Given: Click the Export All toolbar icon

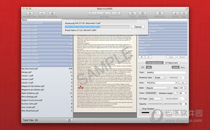Looking at the screenshot, I should click(x=143, y=14).
